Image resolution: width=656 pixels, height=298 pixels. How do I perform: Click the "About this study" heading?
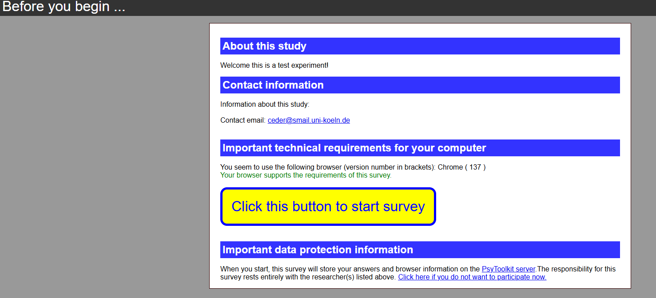click(x=264, y=46)
